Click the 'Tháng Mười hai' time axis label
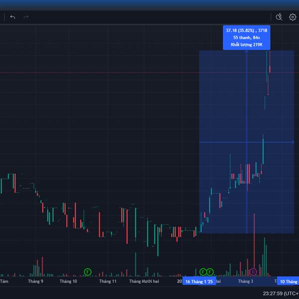This screenshot has height=299, width=299. tap(144, 281)
